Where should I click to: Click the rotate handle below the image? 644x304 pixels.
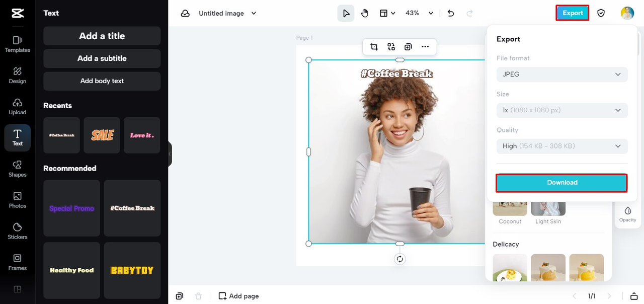pos(399,259)
